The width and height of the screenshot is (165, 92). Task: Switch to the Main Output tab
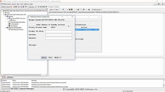(x=14, y=89)
